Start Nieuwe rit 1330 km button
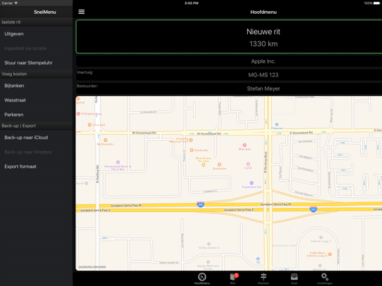This screenshot has height=286, width=382. click(229, 37)
